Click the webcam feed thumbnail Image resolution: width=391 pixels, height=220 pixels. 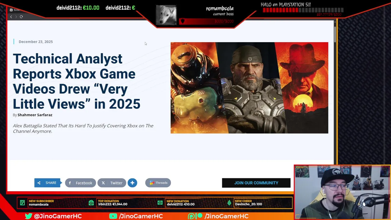coord(342,193)
